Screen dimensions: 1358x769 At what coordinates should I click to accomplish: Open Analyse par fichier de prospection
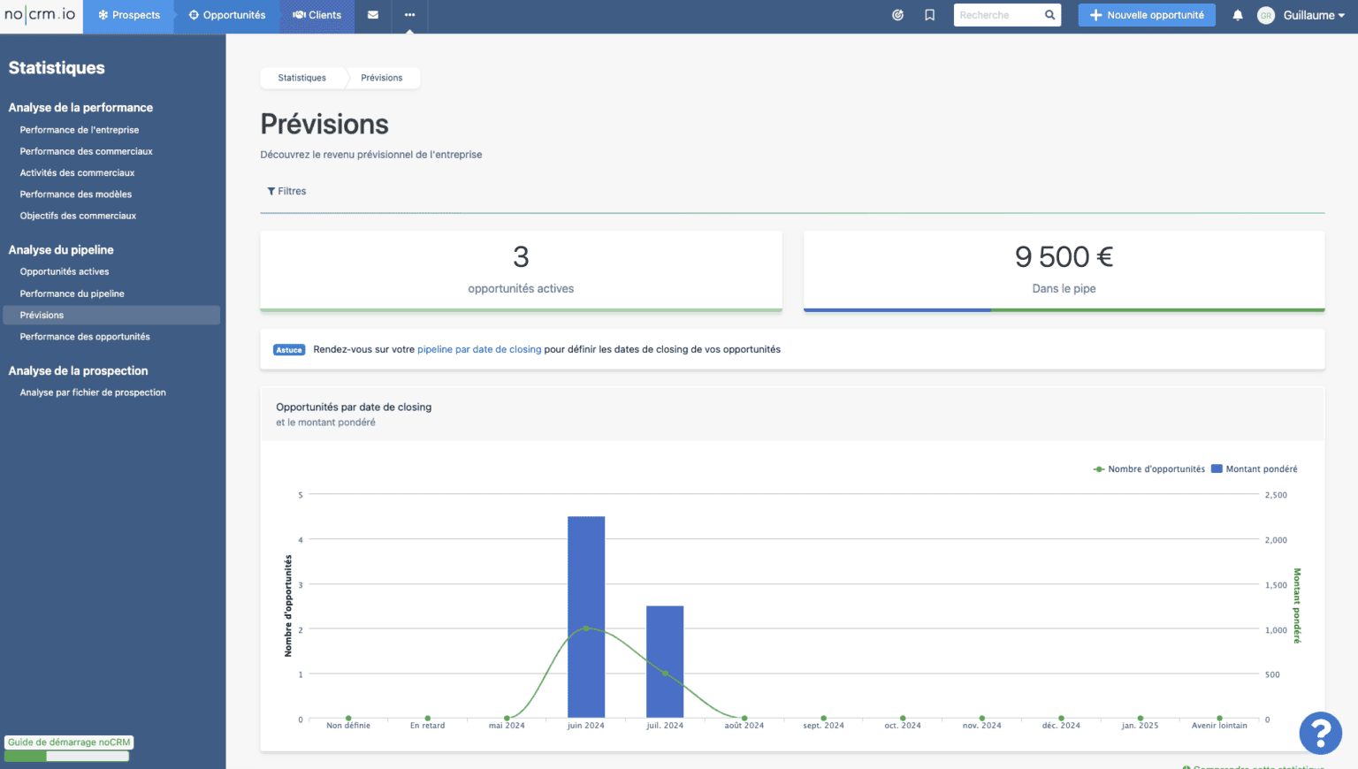pos(93,392)
